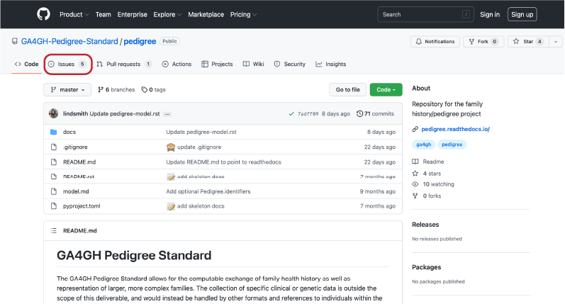Screen dimensions: 565x304
Task: Open the 71 commits history
Action: tap(375, 113)
